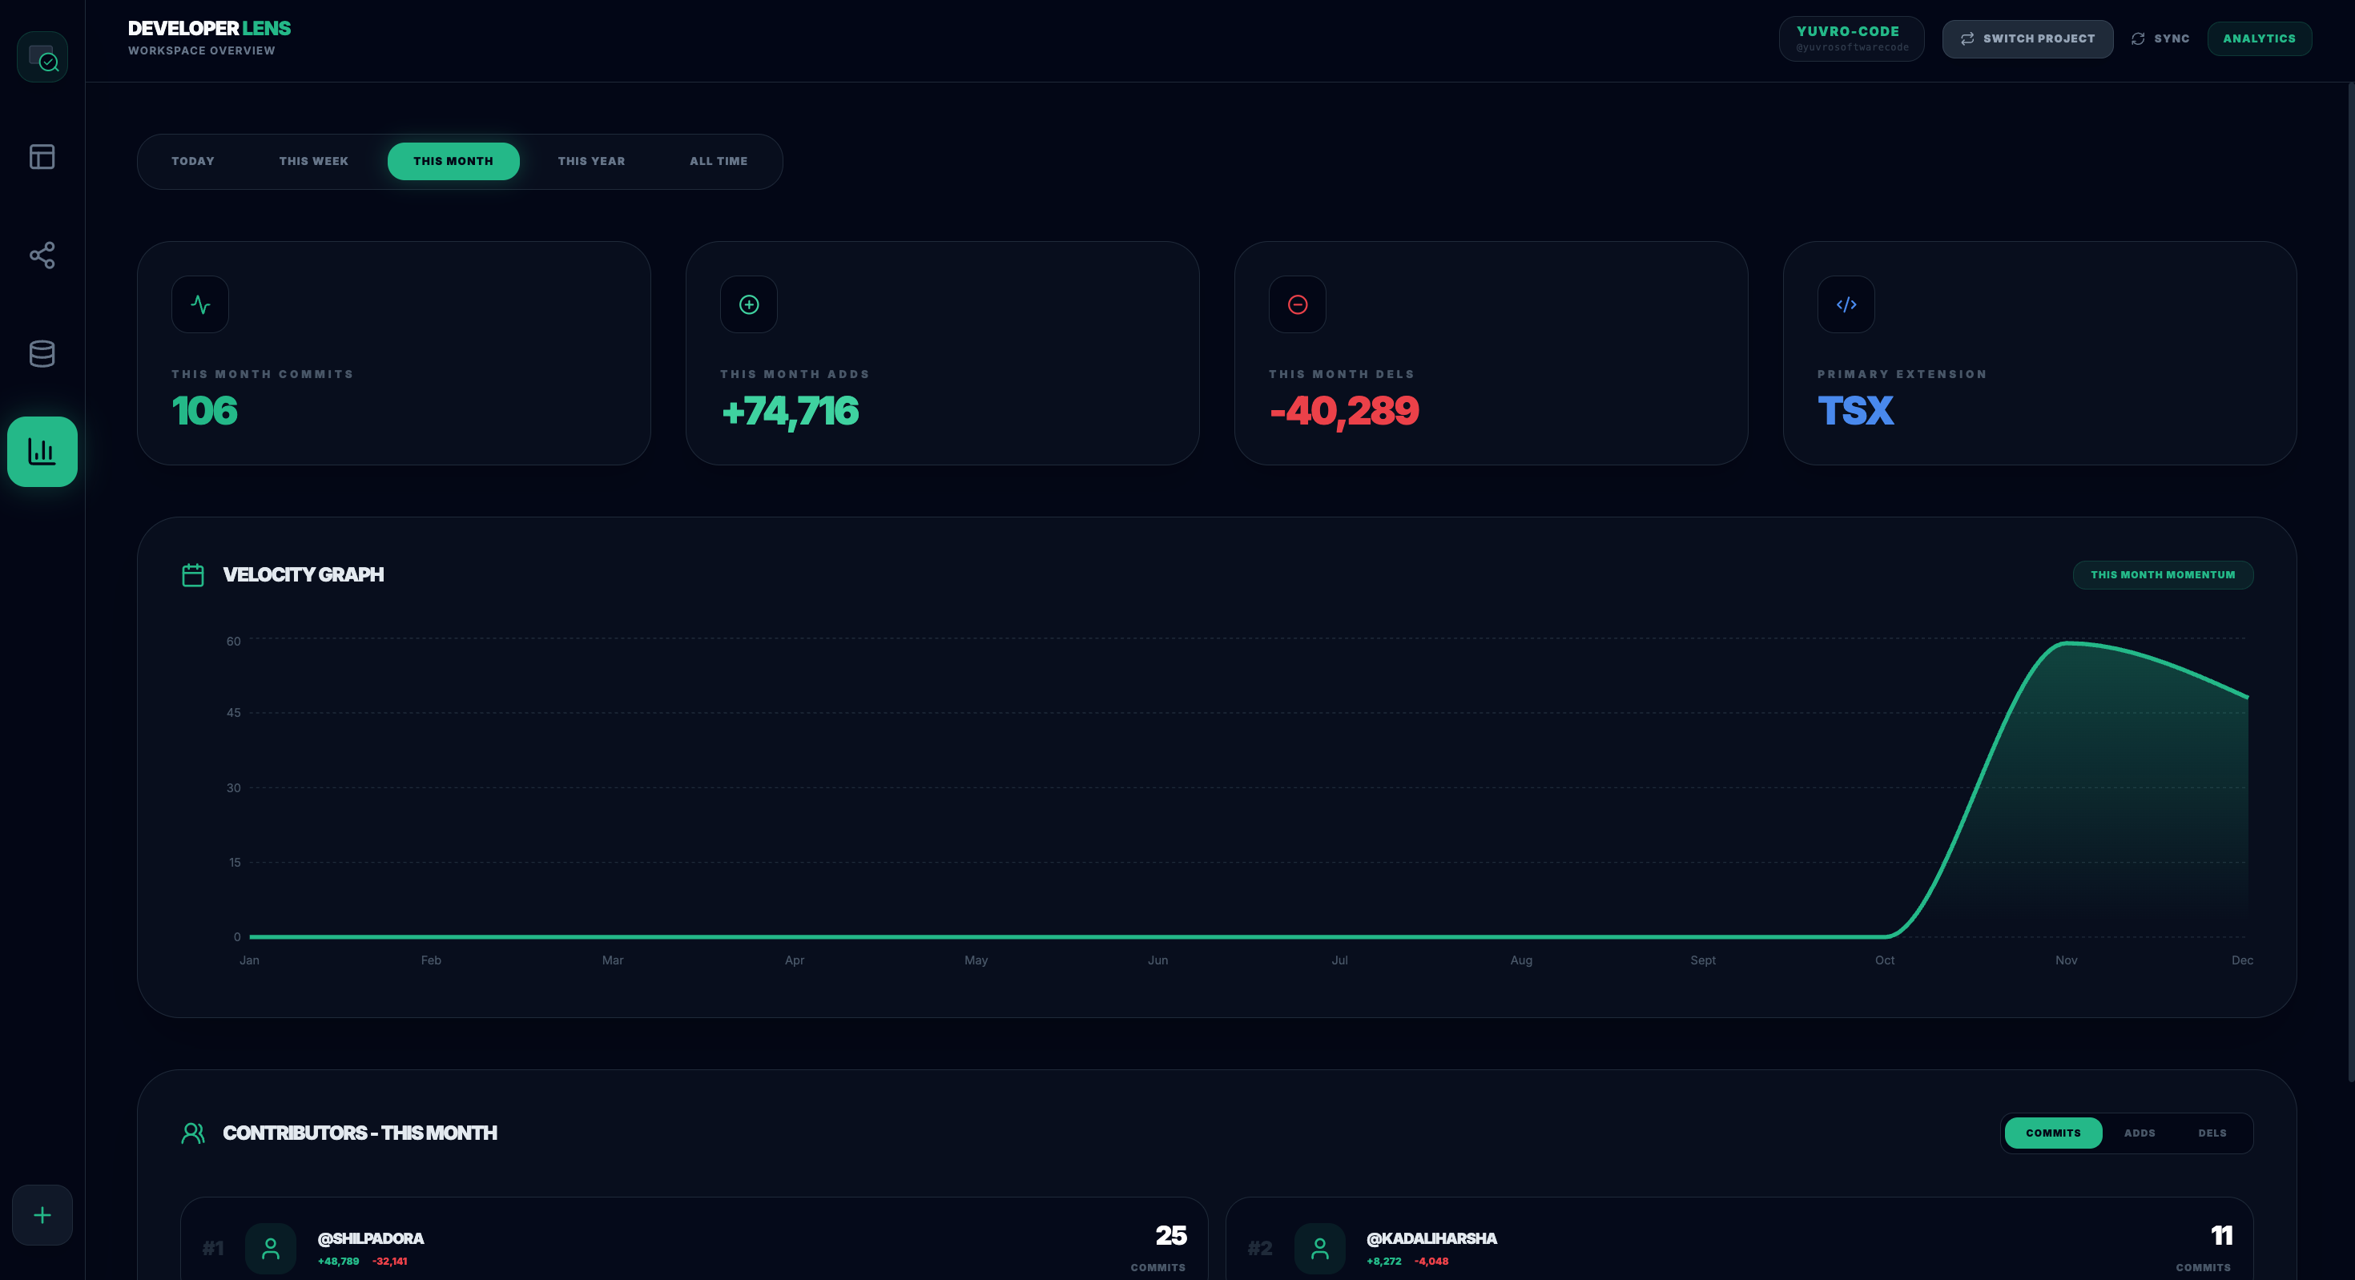Select the bar chart analytics sidebar icon
This screenshot has height=1280, width=2355.
(x=42, y=452)
